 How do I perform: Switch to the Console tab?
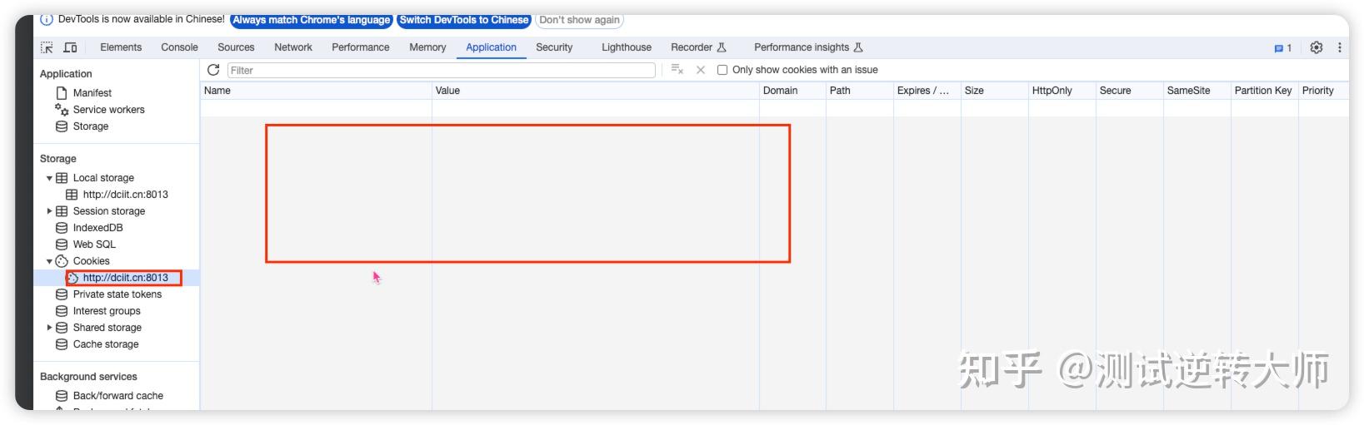pyautogui.click(x=179, y=47)
